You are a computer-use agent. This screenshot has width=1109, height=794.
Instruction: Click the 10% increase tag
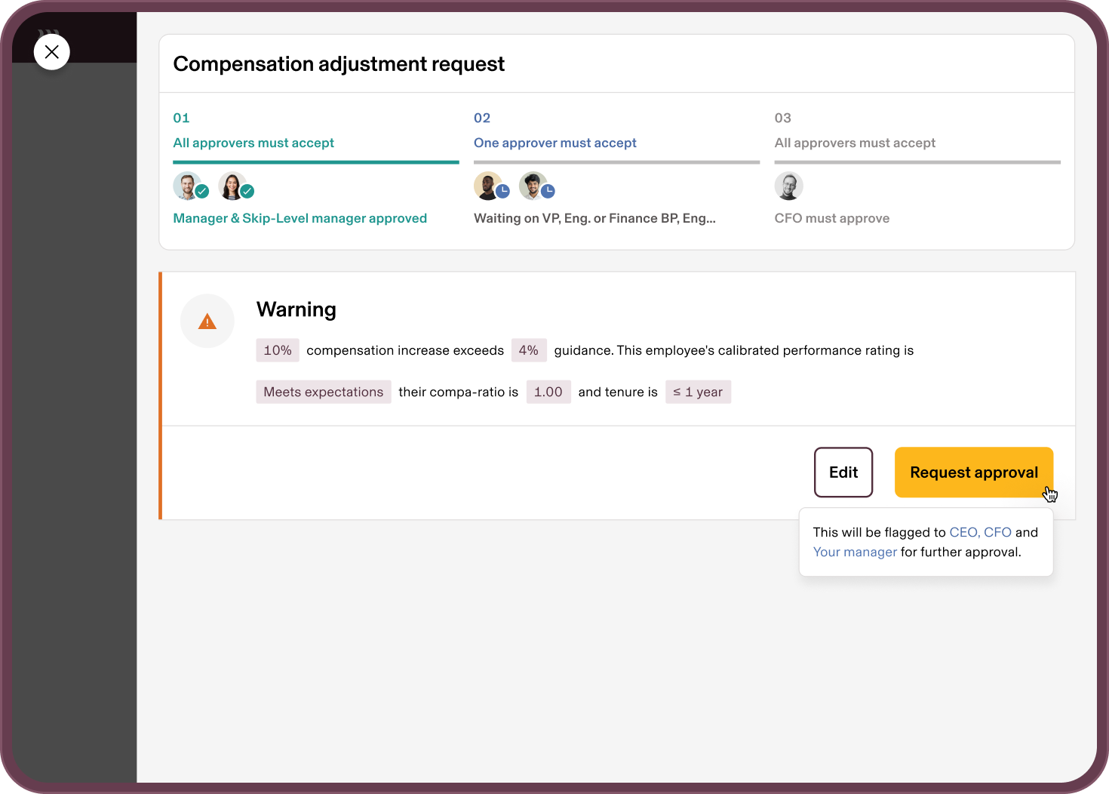point(278,350)
